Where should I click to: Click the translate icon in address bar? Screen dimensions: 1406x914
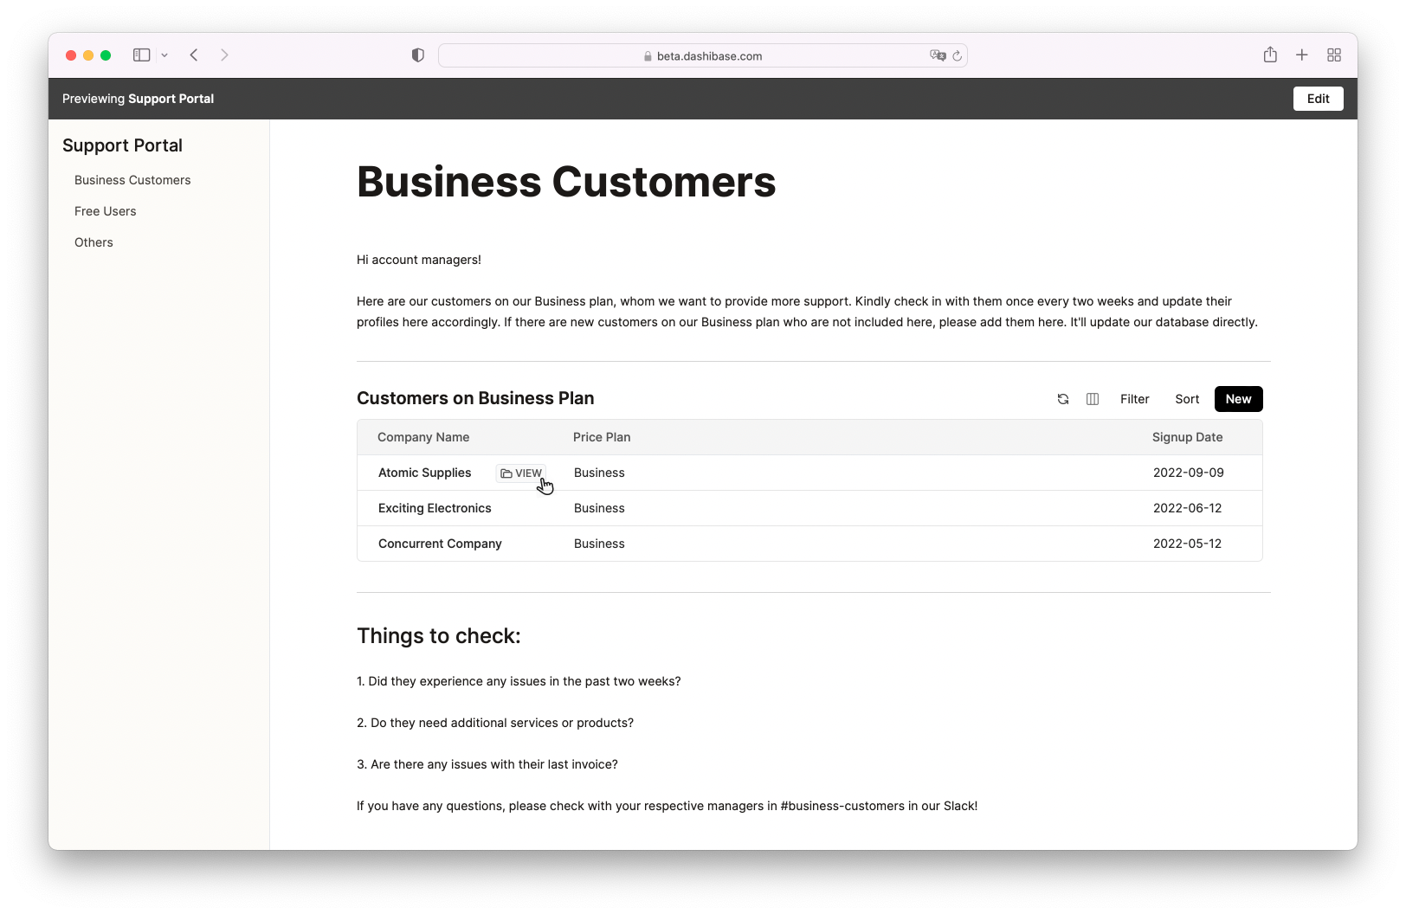click(x=938, y=55)
